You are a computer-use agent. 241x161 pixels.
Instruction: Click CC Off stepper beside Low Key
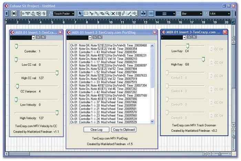pos(211,49)
